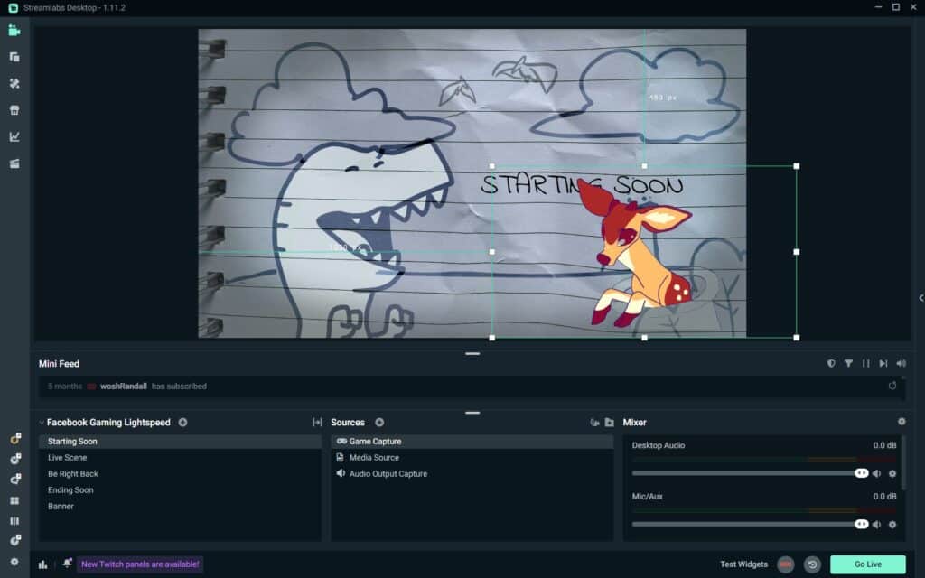Open the performance stats bar-chart icon

point(43,564)
